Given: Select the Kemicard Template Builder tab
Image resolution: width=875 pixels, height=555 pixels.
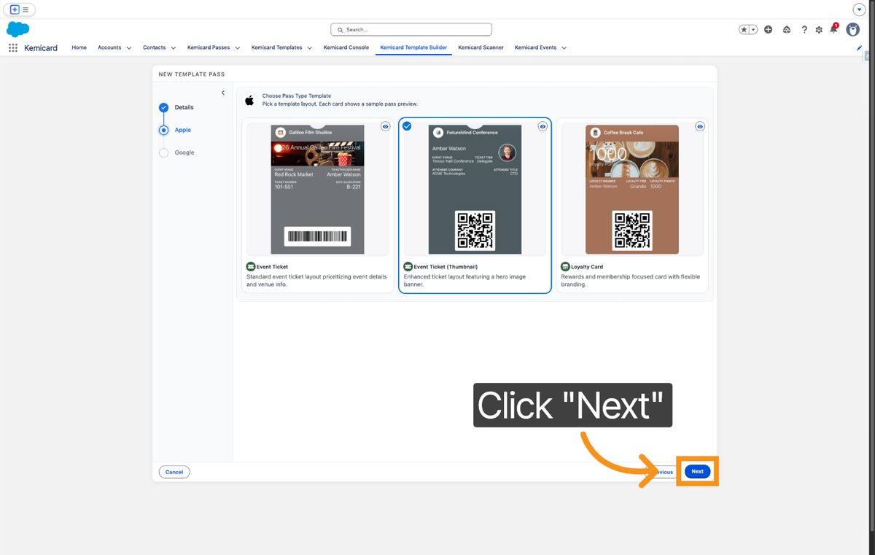Looking at the screenshot, I should pos(413,47).
